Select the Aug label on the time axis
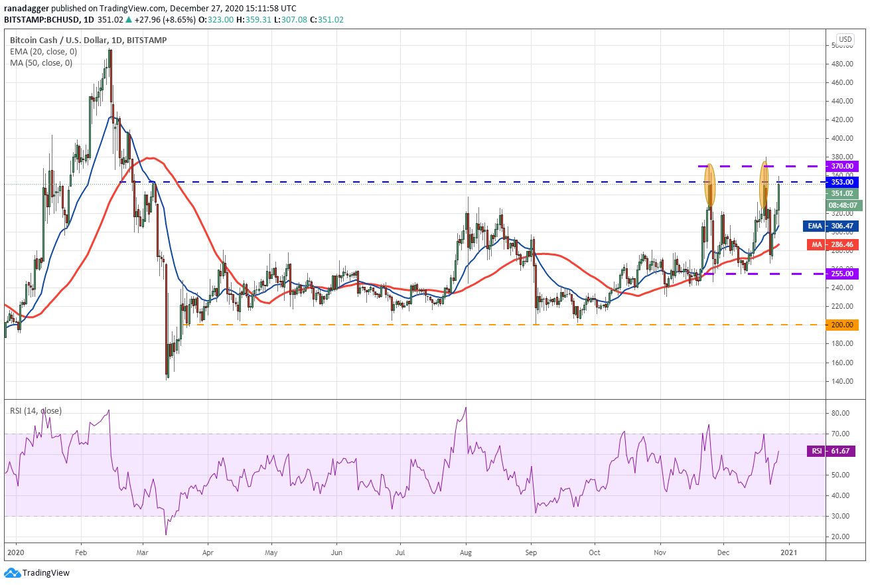The image size is (870, 585). click(466, 551)
